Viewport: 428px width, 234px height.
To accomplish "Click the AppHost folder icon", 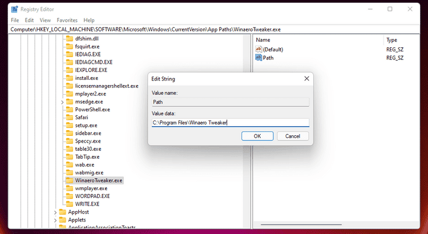I will [x=63, y=212].
